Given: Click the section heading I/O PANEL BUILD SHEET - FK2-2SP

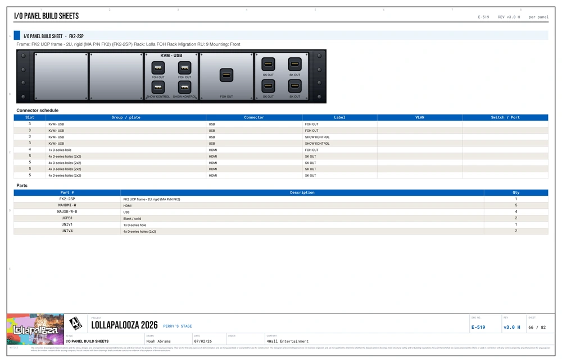Looking at the screenshot, I should (x=53, y=36).
